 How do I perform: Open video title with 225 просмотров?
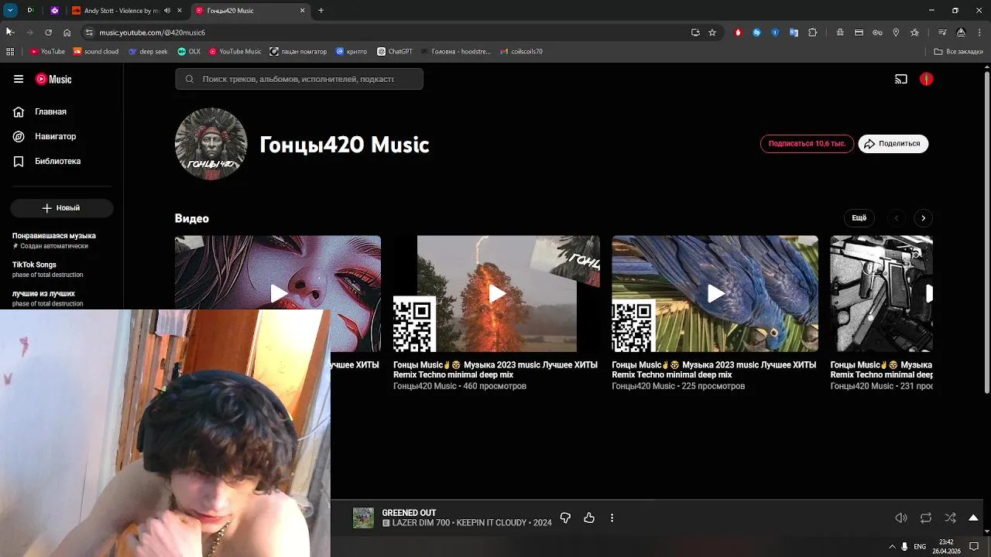tap(714, 370)
